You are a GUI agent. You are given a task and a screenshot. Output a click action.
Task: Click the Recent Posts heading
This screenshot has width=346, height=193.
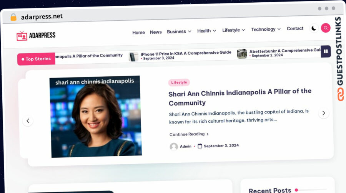270,190
